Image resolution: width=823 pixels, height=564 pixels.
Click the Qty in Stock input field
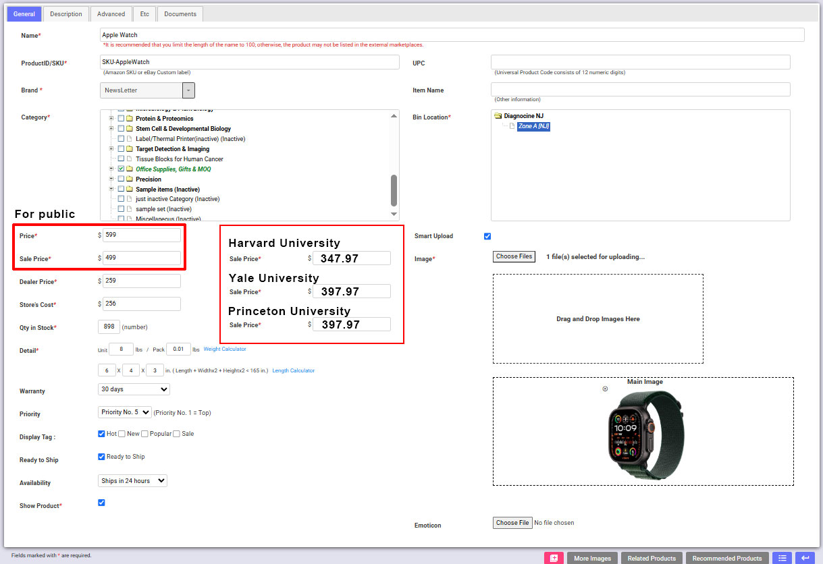109,327
